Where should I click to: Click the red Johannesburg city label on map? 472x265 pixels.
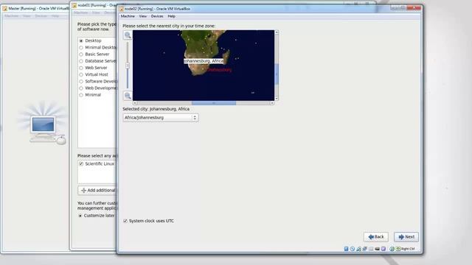click(x=220, y=70)
